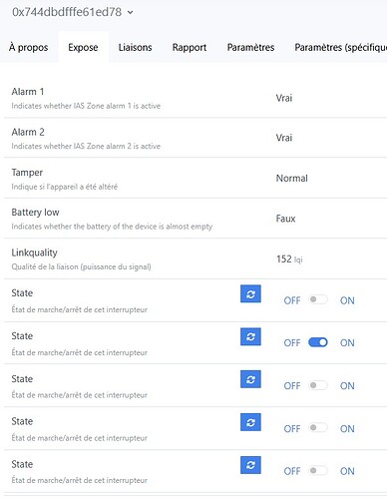Screen dimensions: 387x499
Task: Toggle the fifth State switch
Action: click(318, 470)
